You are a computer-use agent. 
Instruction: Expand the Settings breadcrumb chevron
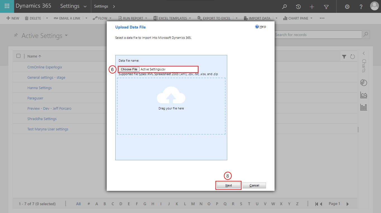click(114, 6)
